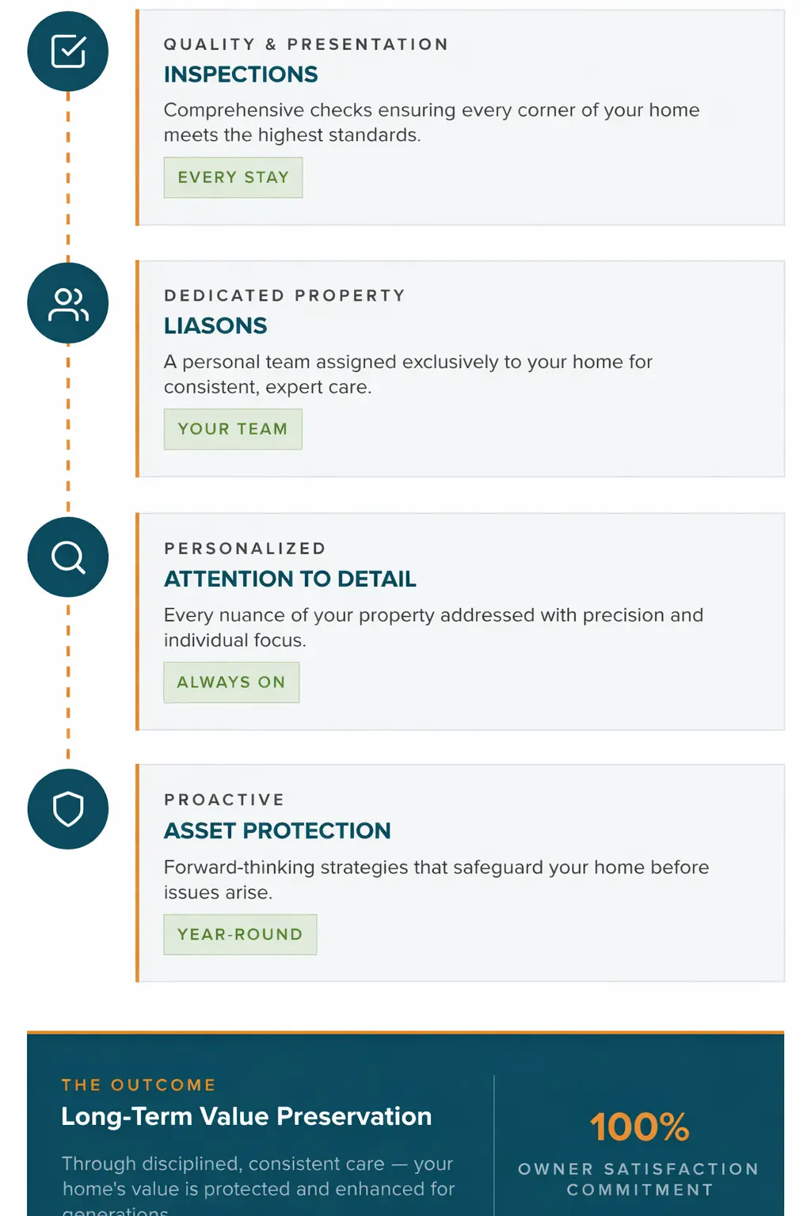Click the ALWAYS ON badge
Screen dimensions: 811x1216
point(231,682)
